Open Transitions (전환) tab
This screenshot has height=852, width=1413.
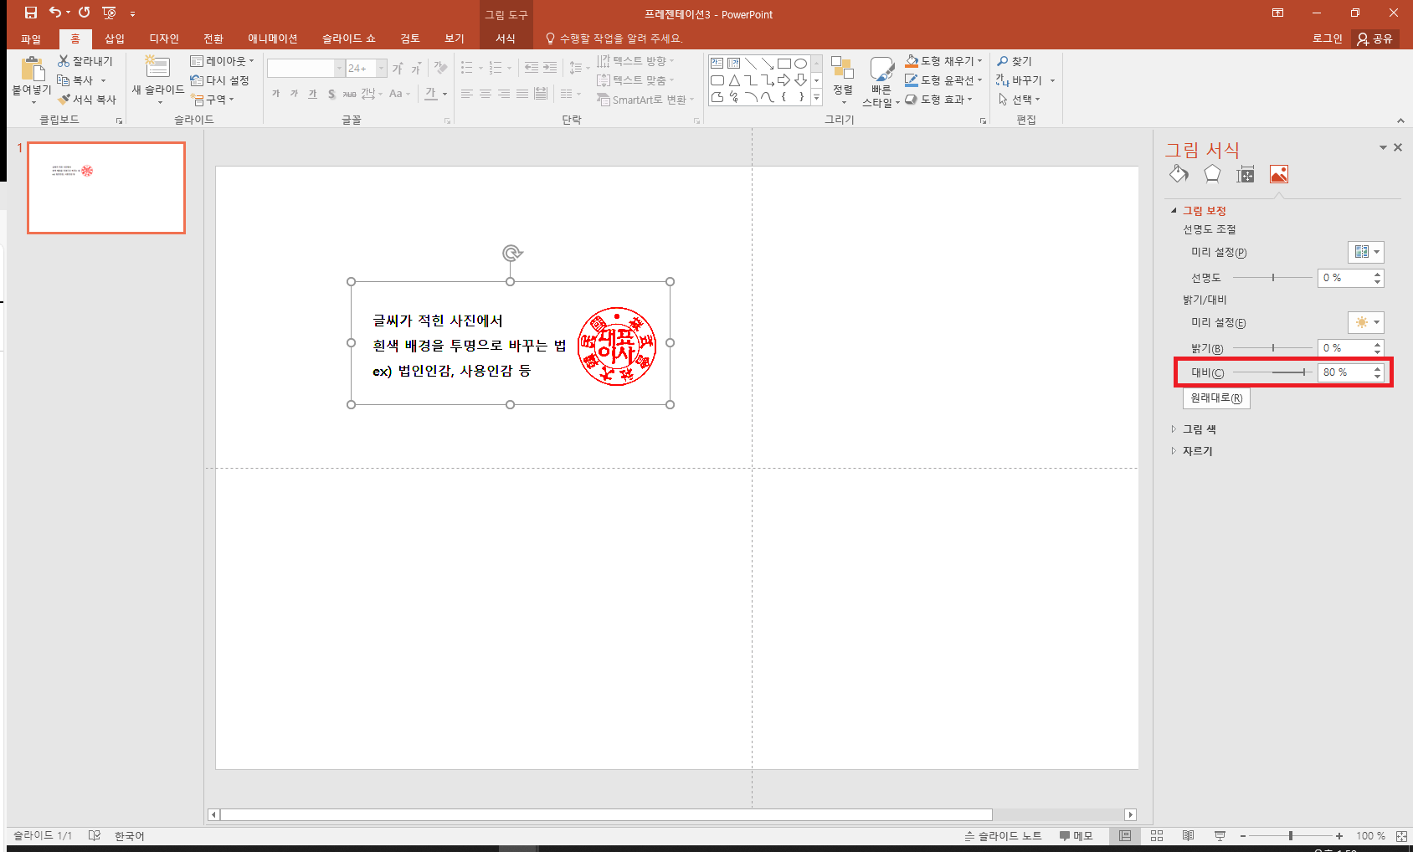click(213, 38)
